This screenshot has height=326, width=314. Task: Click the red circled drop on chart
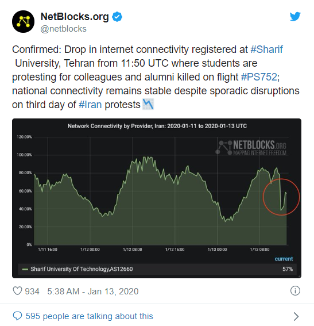coord(281,197)
